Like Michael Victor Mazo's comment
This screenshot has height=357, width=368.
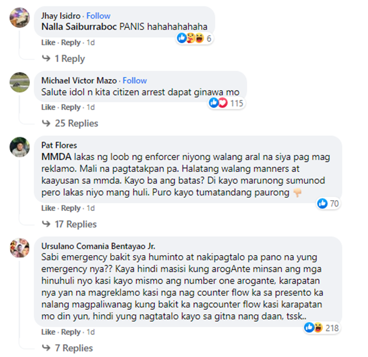(49, 107)
